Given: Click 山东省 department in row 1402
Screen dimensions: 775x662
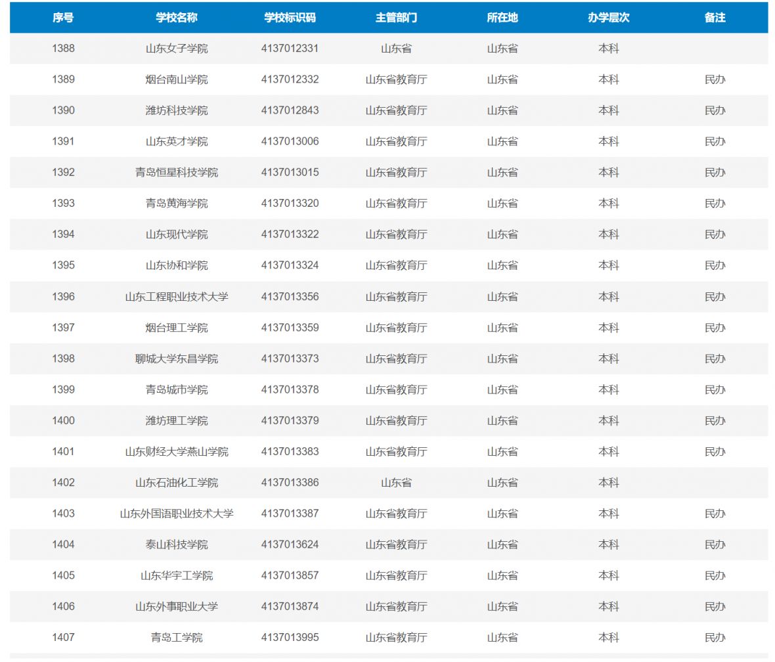Looking at the screenshot, I should (x=397, y=483).
